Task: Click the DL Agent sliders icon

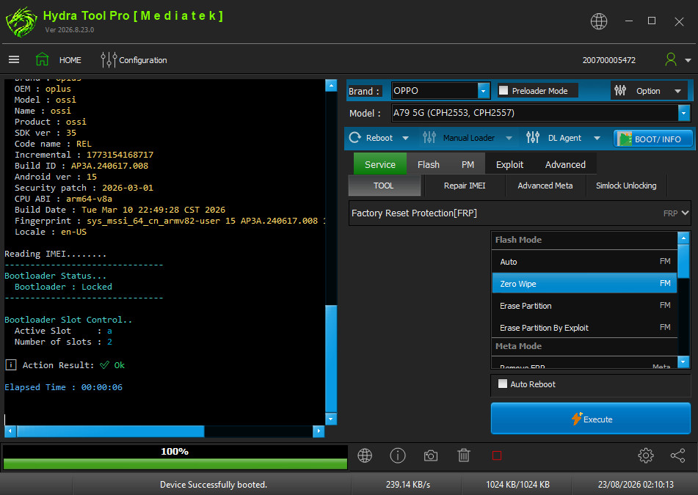Action: [x=533, y=137]
